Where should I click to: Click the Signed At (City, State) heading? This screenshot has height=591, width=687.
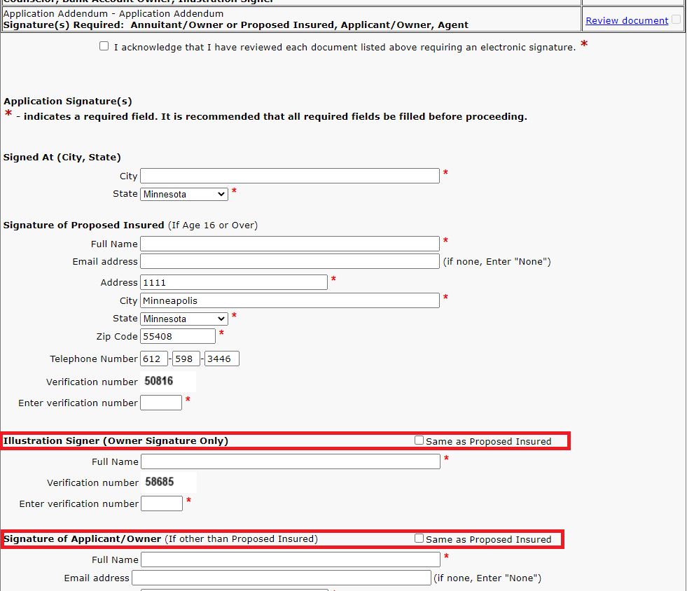[62, 158]
